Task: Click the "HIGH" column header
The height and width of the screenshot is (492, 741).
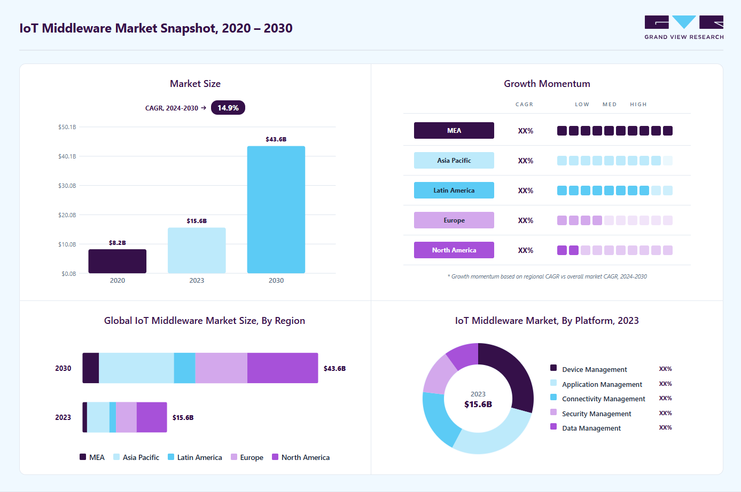Action: click(638, 105)
